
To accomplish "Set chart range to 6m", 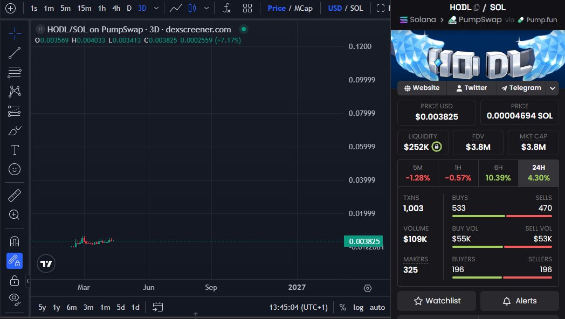I will click(x=71, y=308).
